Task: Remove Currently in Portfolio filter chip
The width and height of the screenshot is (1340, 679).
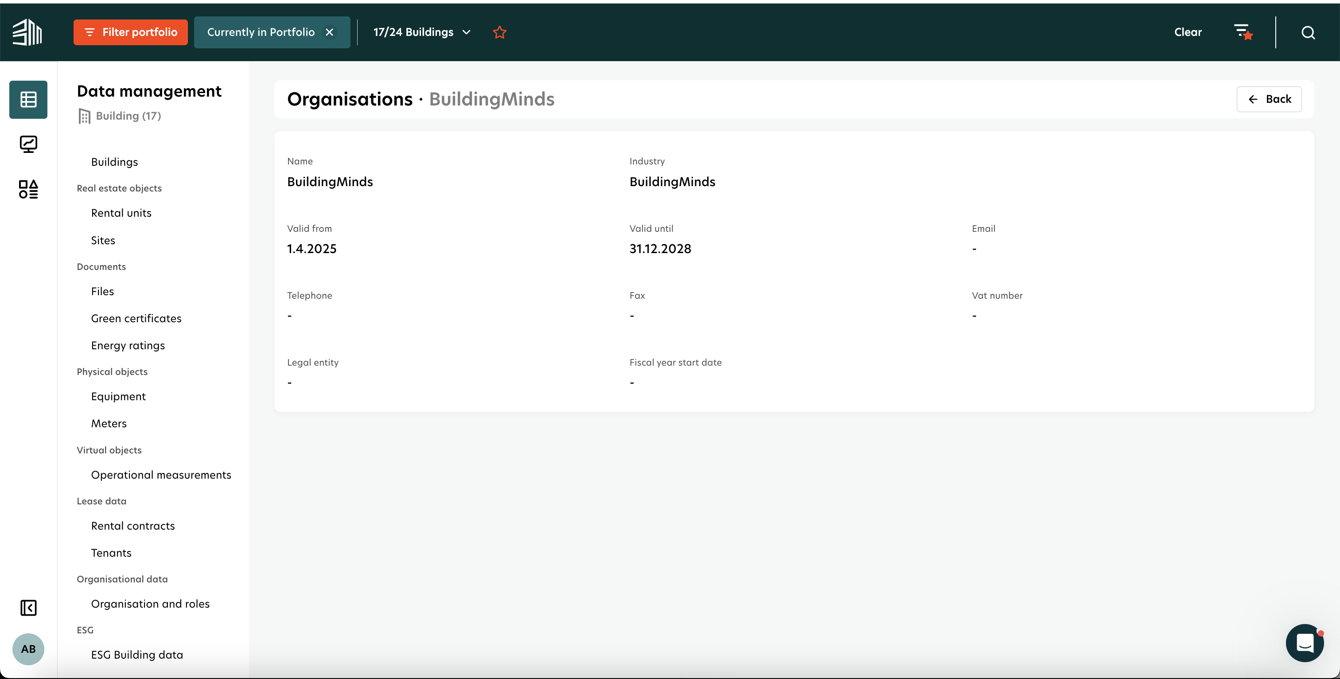Action: pyautogui.click(x=329, y=32)
